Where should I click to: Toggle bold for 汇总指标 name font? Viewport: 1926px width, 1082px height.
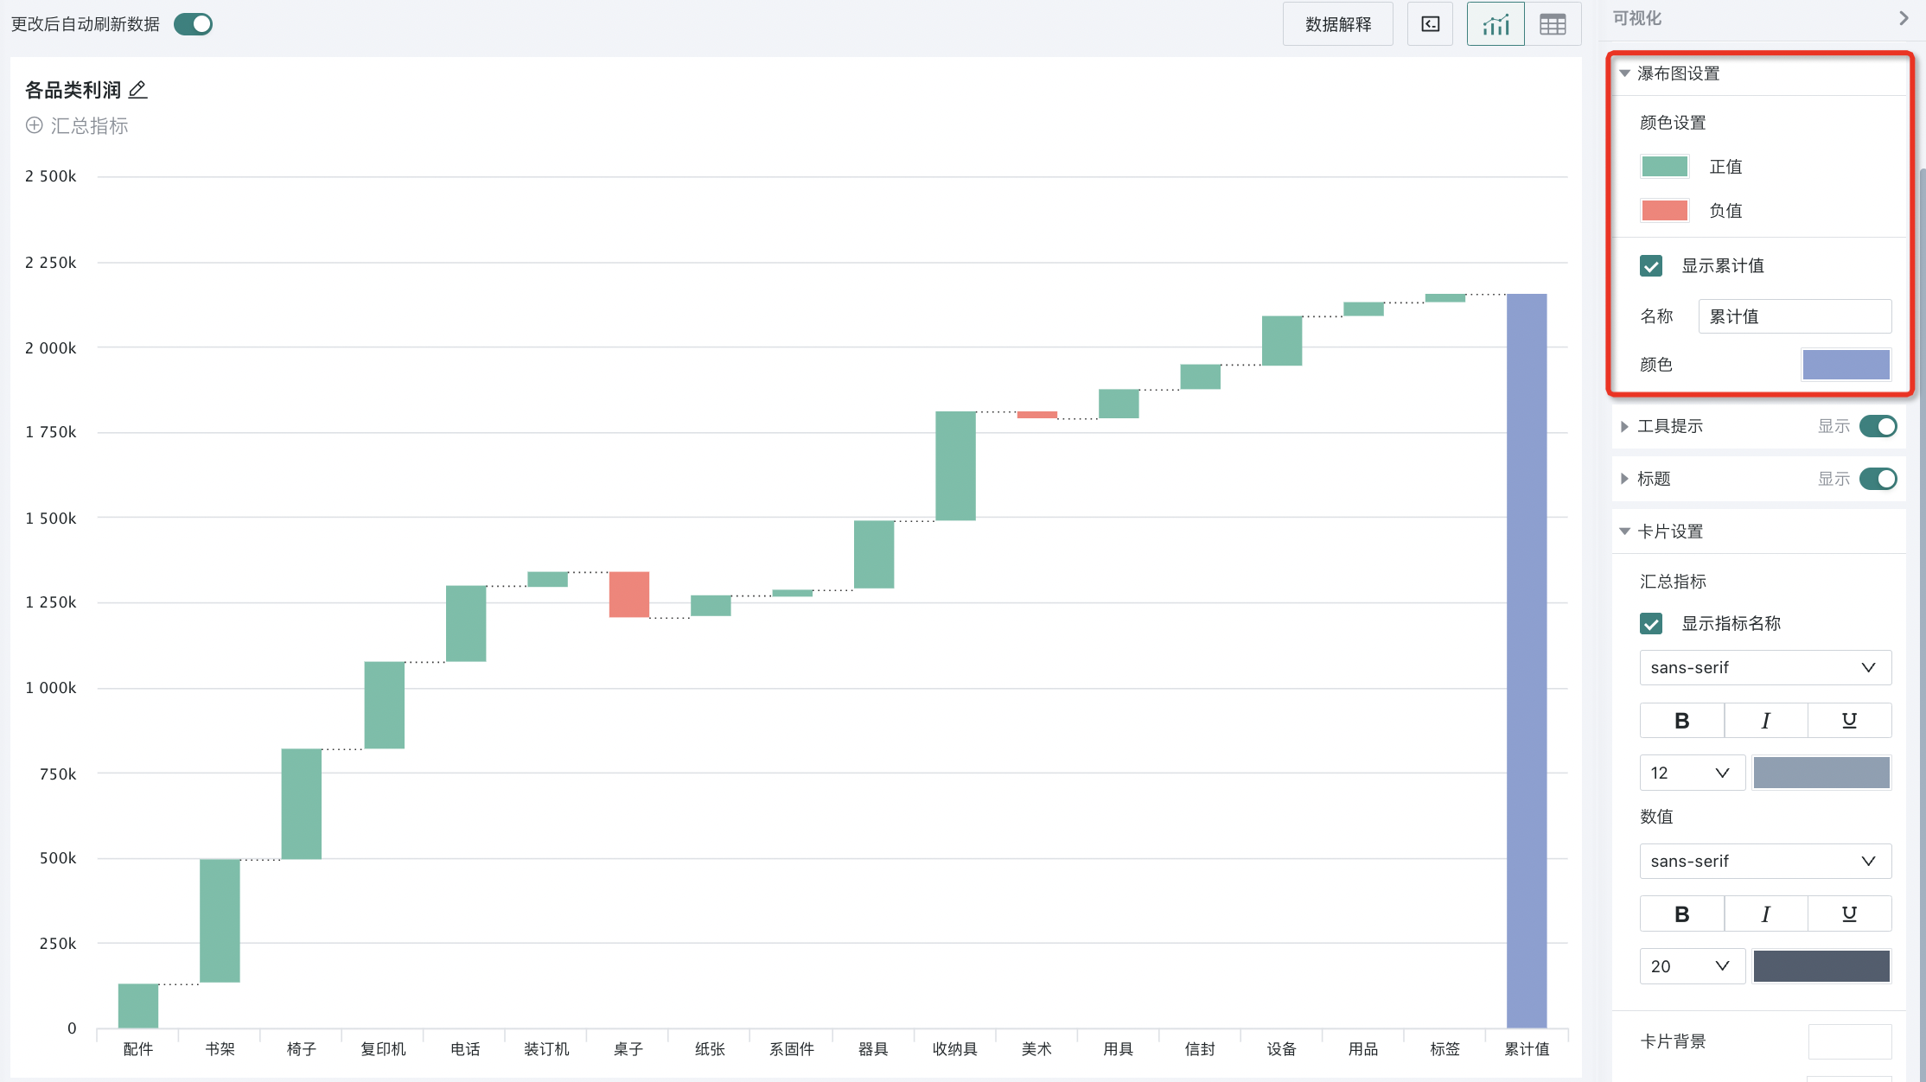tap(1681, 720)
